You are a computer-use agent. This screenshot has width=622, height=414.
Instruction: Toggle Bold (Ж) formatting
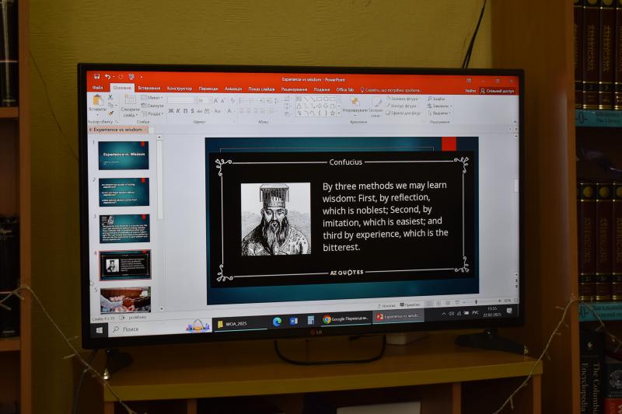point(171,111)
